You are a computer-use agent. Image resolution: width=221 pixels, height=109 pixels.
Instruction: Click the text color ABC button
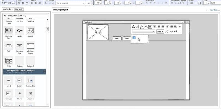191,3
